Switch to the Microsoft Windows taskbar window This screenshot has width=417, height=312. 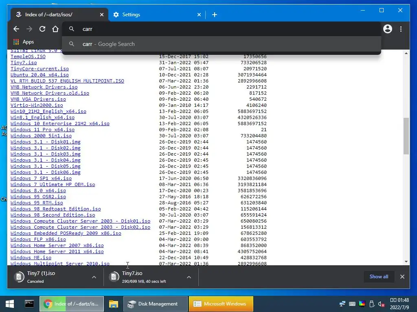click(x=221, y=304)
